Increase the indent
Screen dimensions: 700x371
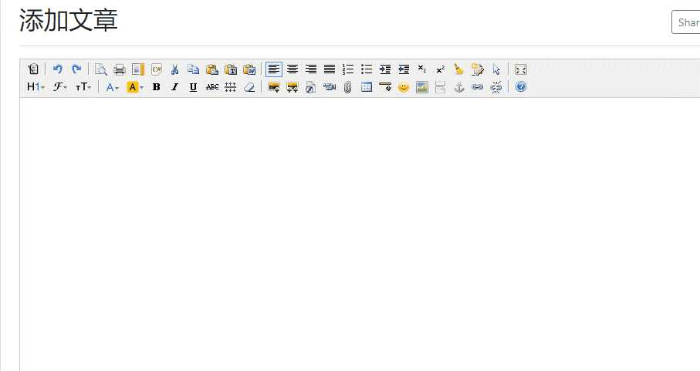(x=385, y=69)
